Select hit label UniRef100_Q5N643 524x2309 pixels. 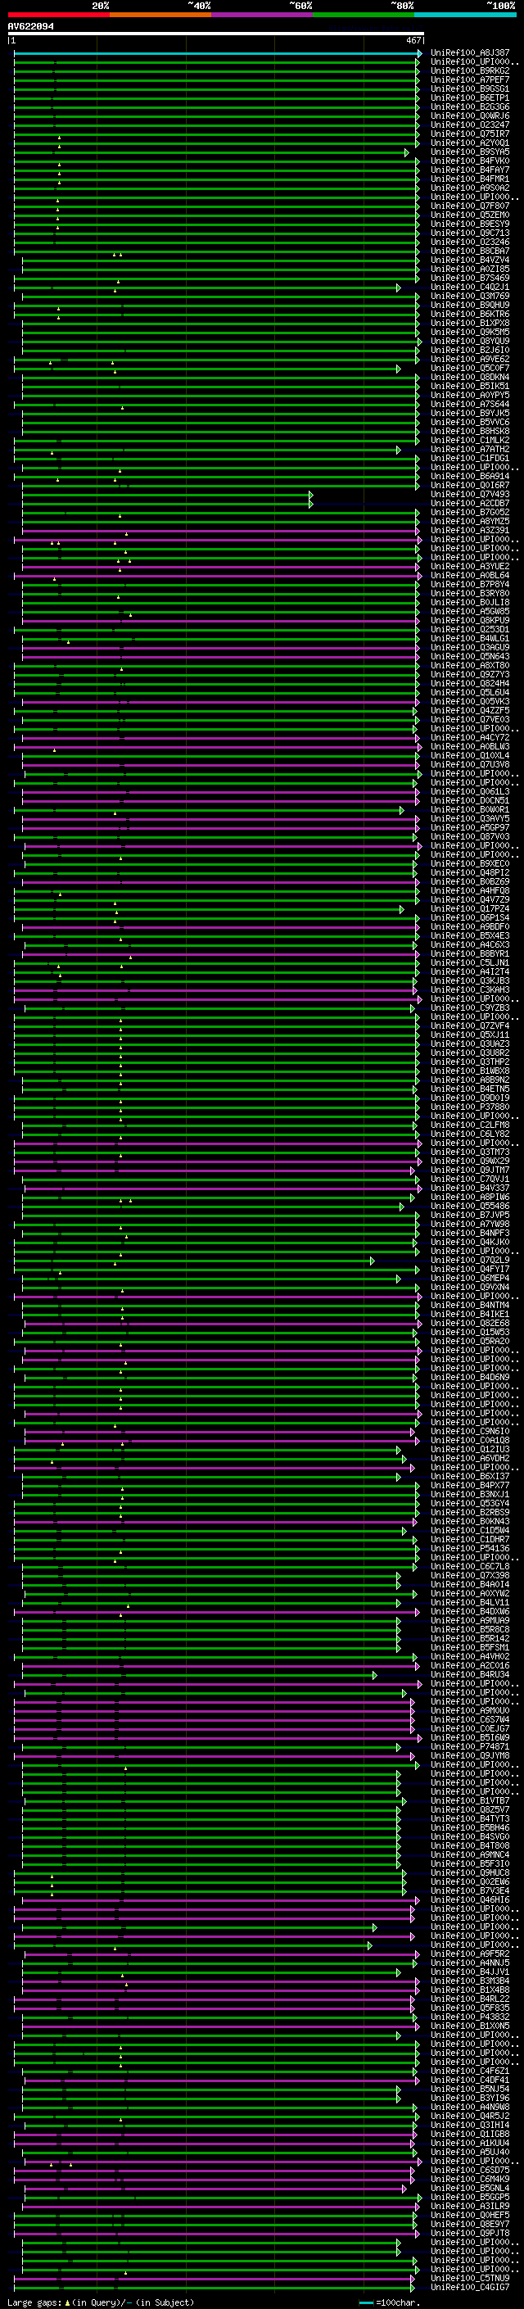(x=470, y=656)
